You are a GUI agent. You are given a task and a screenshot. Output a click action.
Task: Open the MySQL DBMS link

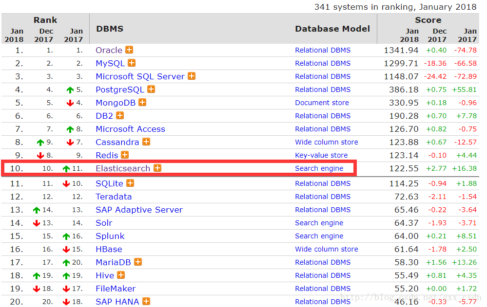(110, 63)
